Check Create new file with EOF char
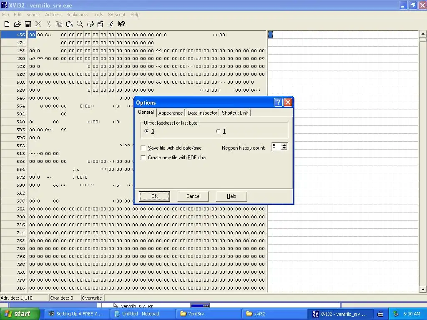 point(143,157)
